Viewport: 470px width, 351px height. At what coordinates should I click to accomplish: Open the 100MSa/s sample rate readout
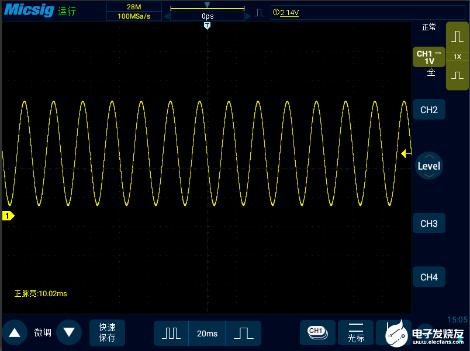[x=134, y=16]
